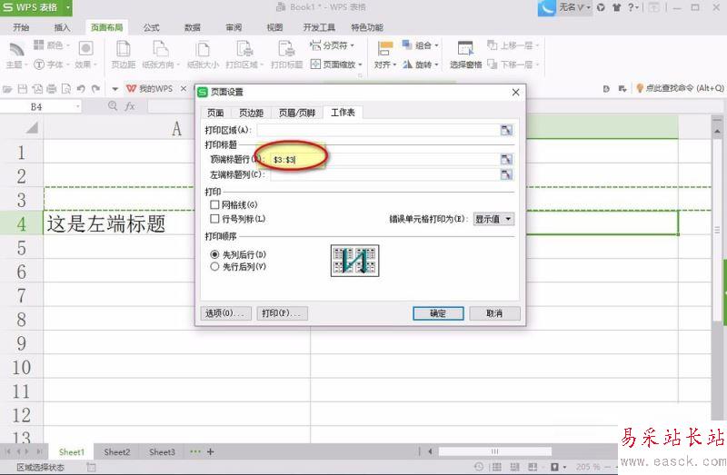
Task: Open the 公式 ribbon tab
Action: tap(151, 27)
